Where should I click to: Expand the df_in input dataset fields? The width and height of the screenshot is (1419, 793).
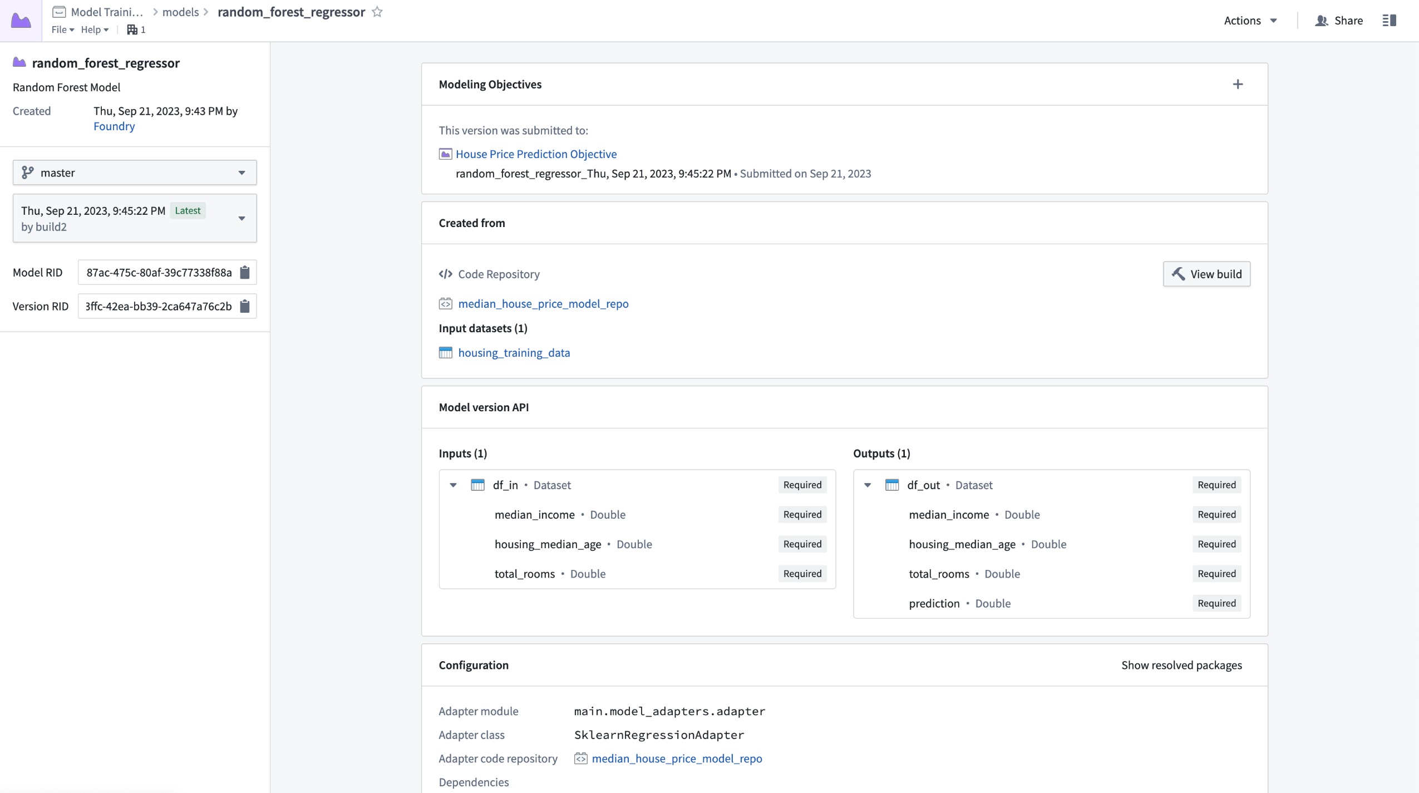coord(452,485)
